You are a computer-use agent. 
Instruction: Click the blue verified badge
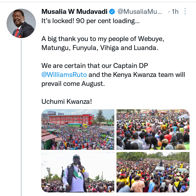click(x=112, y=12)
